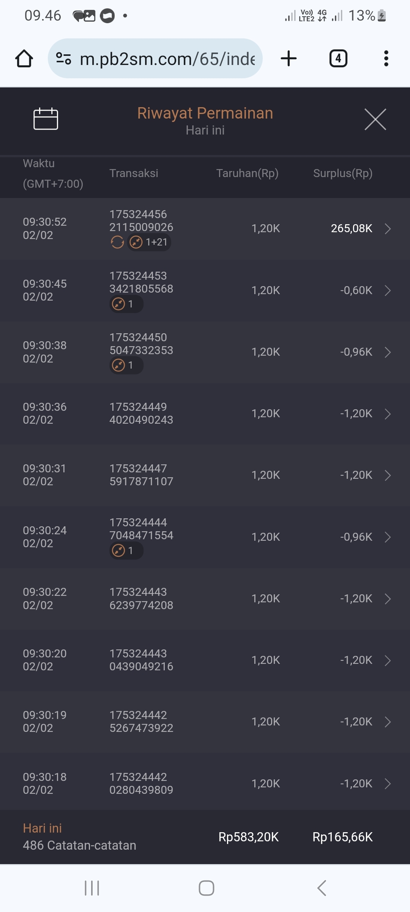The width and height of the screenshot is (410, 912).
Task: Open the calendar date picker icon
Action: 46,119
